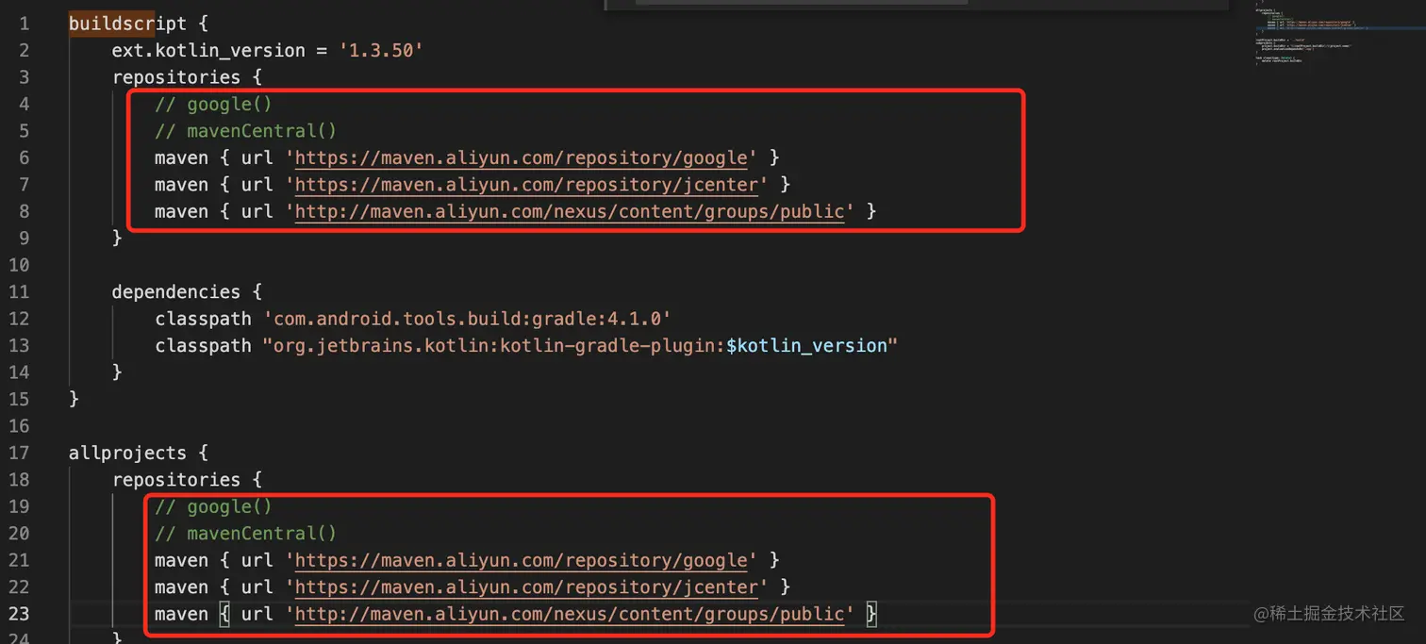Click the kotlin-gradle-plugin classpath string
The image size is (1426, 644).
point(580,345)
